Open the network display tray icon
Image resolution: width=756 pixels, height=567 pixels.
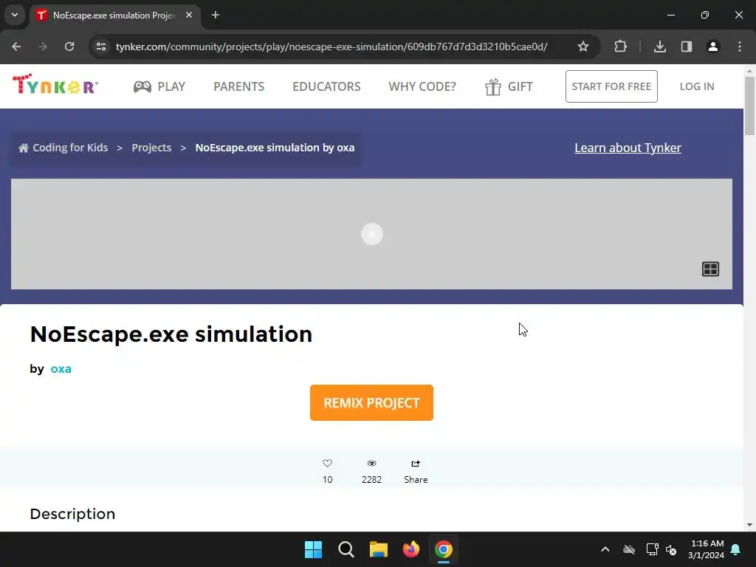pyautogui.click(x=652, y=549)
